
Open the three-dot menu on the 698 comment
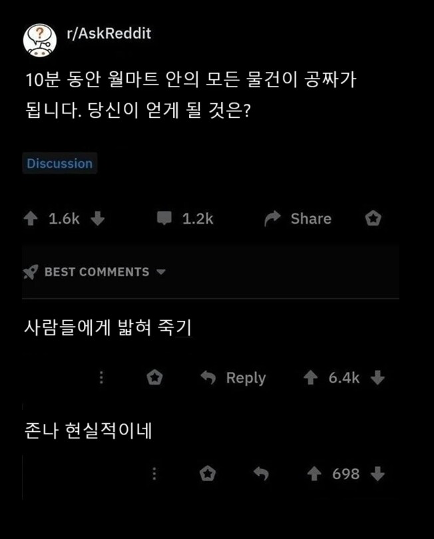click(155, 474)
